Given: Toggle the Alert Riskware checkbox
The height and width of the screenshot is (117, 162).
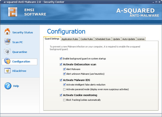Looking at the screenshot, I should tap(64, 69).
